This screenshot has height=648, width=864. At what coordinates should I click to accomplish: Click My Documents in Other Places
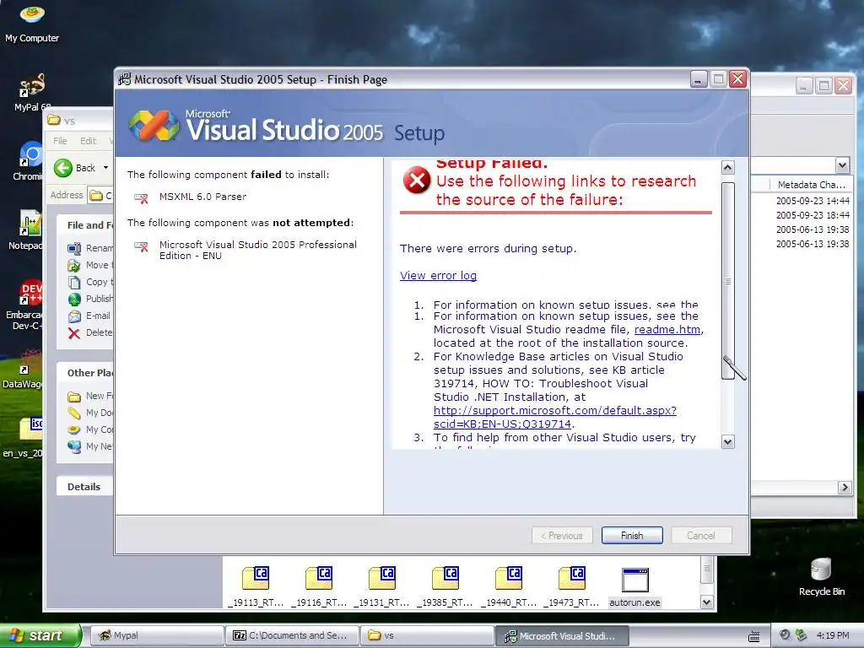tap(91, 413)
